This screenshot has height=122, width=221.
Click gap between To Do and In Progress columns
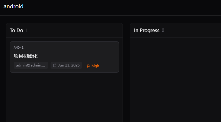(x=126, y=70)
